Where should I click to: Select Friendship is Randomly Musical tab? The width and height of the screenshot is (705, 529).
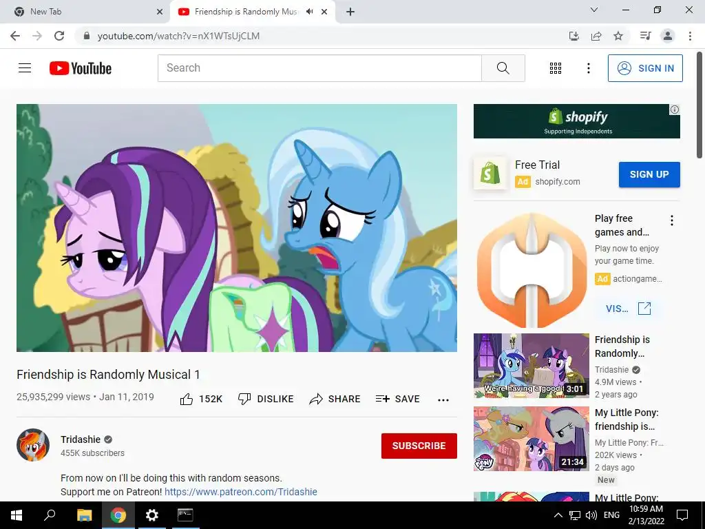point(245,12)
